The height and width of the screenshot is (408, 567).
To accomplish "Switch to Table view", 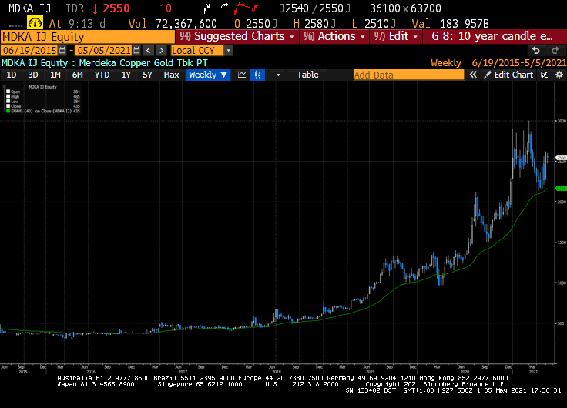I will (x=307, y=75).
